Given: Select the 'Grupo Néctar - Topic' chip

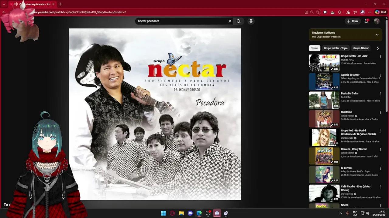Looking at the screenshot, I should (336, 48).
